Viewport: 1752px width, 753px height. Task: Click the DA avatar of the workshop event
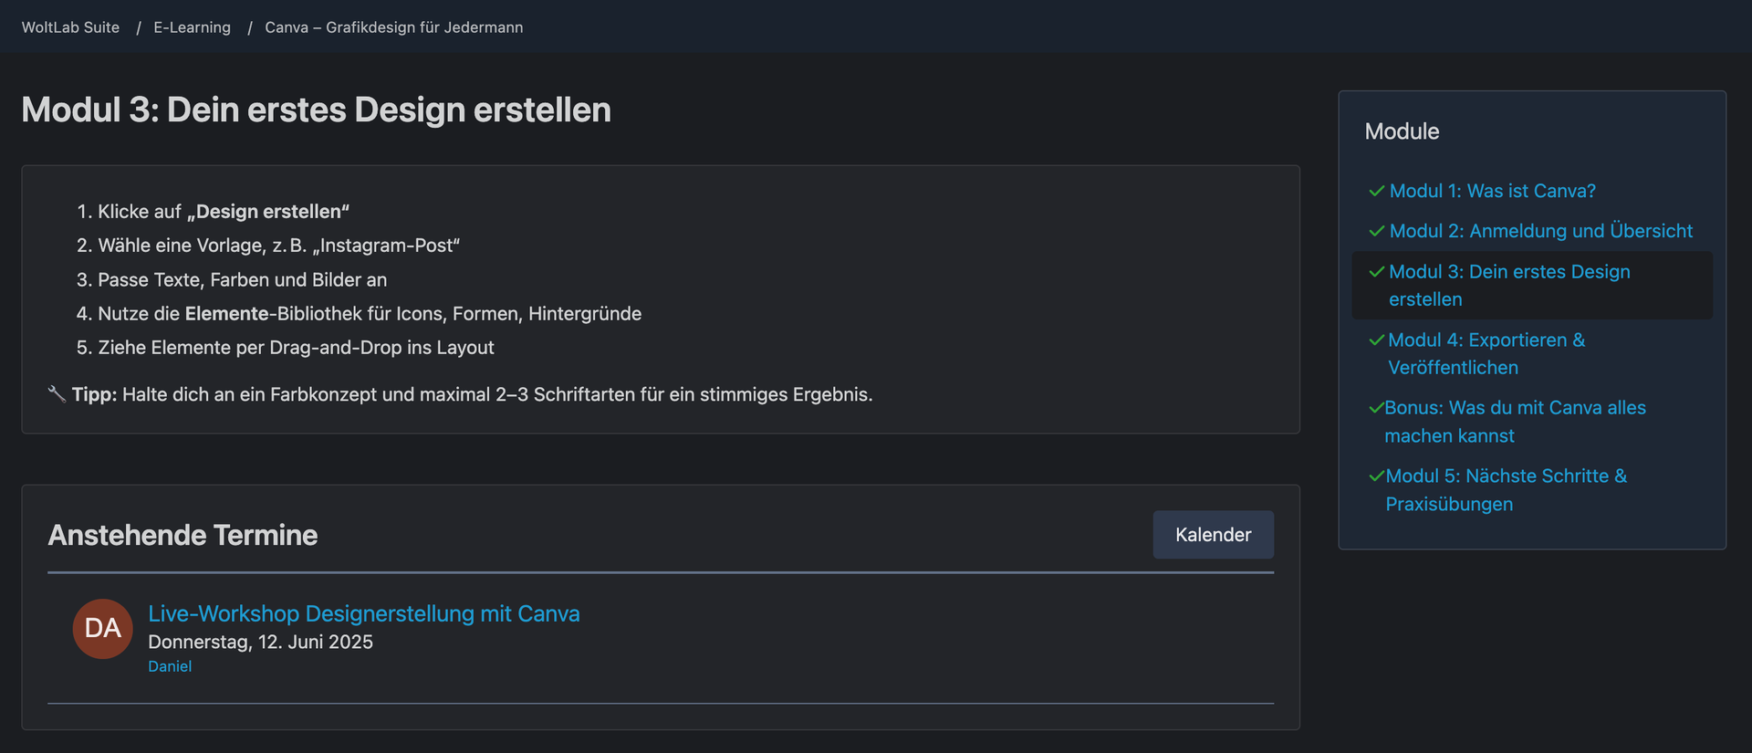(x=103, y=628)
